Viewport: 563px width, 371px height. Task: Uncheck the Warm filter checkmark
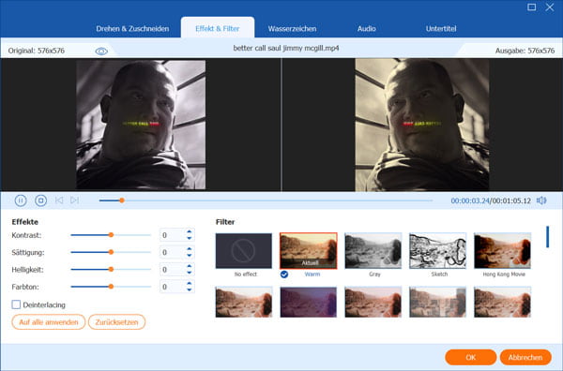tap(284, 275)
